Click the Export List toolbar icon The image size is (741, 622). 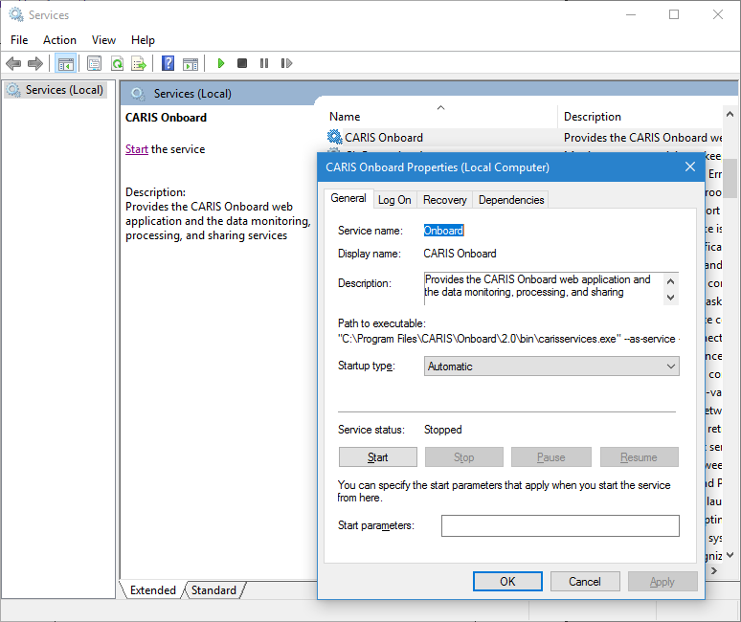[x=139, y=63]
